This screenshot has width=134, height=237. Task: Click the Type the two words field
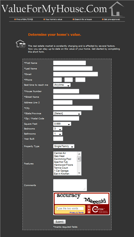pyautogui.click(x=70, y=208)
